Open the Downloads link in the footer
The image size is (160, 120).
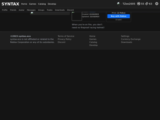tap(127, 42)
